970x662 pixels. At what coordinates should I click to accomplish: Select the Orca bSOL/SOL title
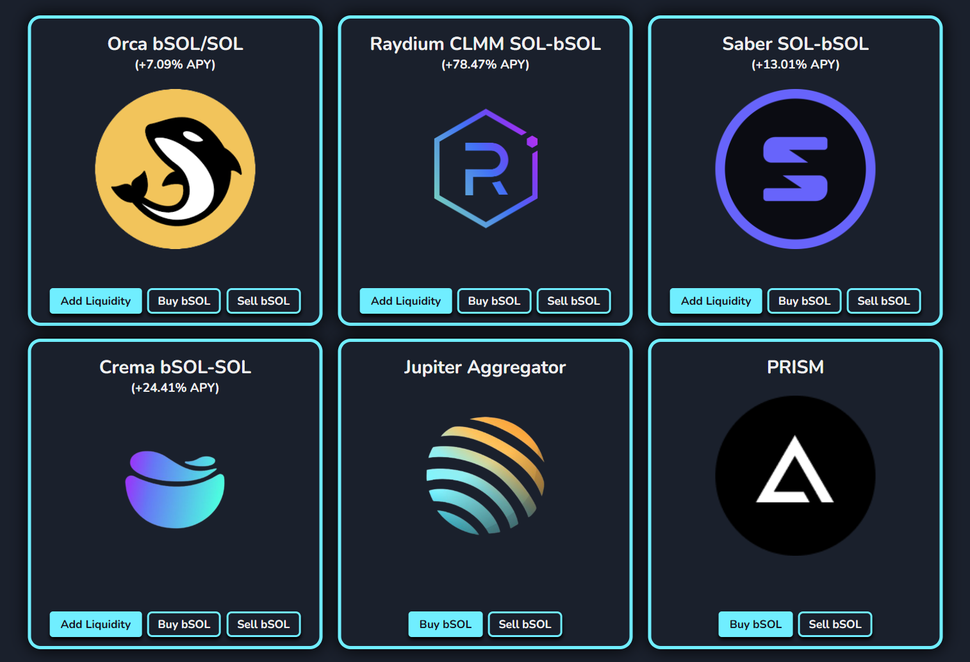pyautogui.click(x=175, y=44)
